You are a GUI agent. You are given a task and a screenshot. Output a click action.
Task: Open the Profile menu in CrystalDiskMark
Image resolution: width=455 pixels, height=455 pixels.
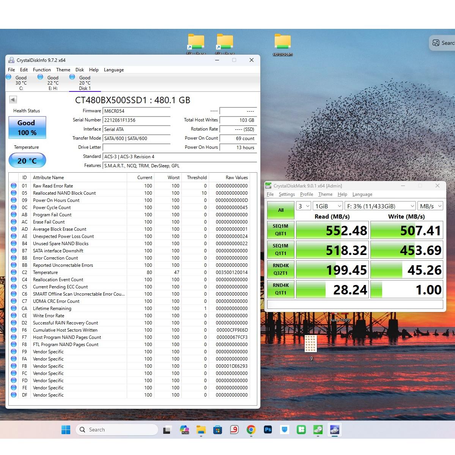[306, 194]
